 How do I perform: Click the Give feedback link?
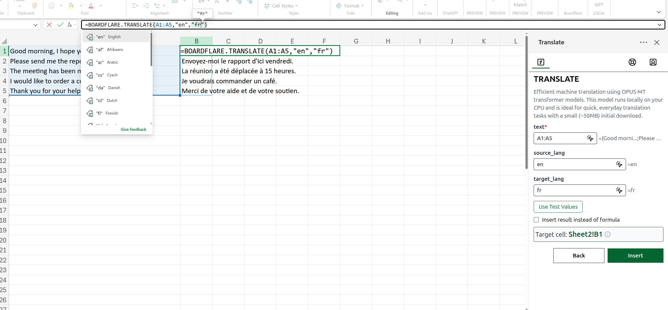pos(134,130)
